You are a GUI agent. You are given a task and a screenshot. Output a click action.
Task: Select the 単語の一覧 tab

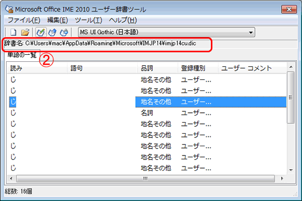(x=22, y=55)
